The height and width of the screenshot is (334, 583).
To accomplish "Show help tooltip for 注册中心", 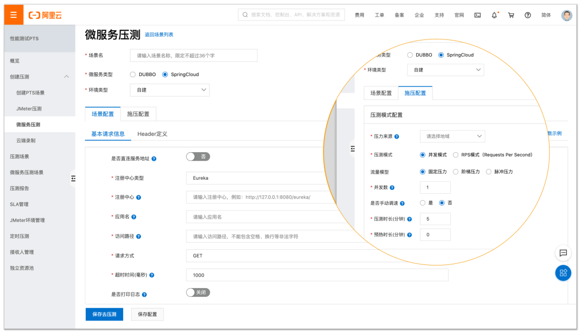I will click(x=138, y=197).
